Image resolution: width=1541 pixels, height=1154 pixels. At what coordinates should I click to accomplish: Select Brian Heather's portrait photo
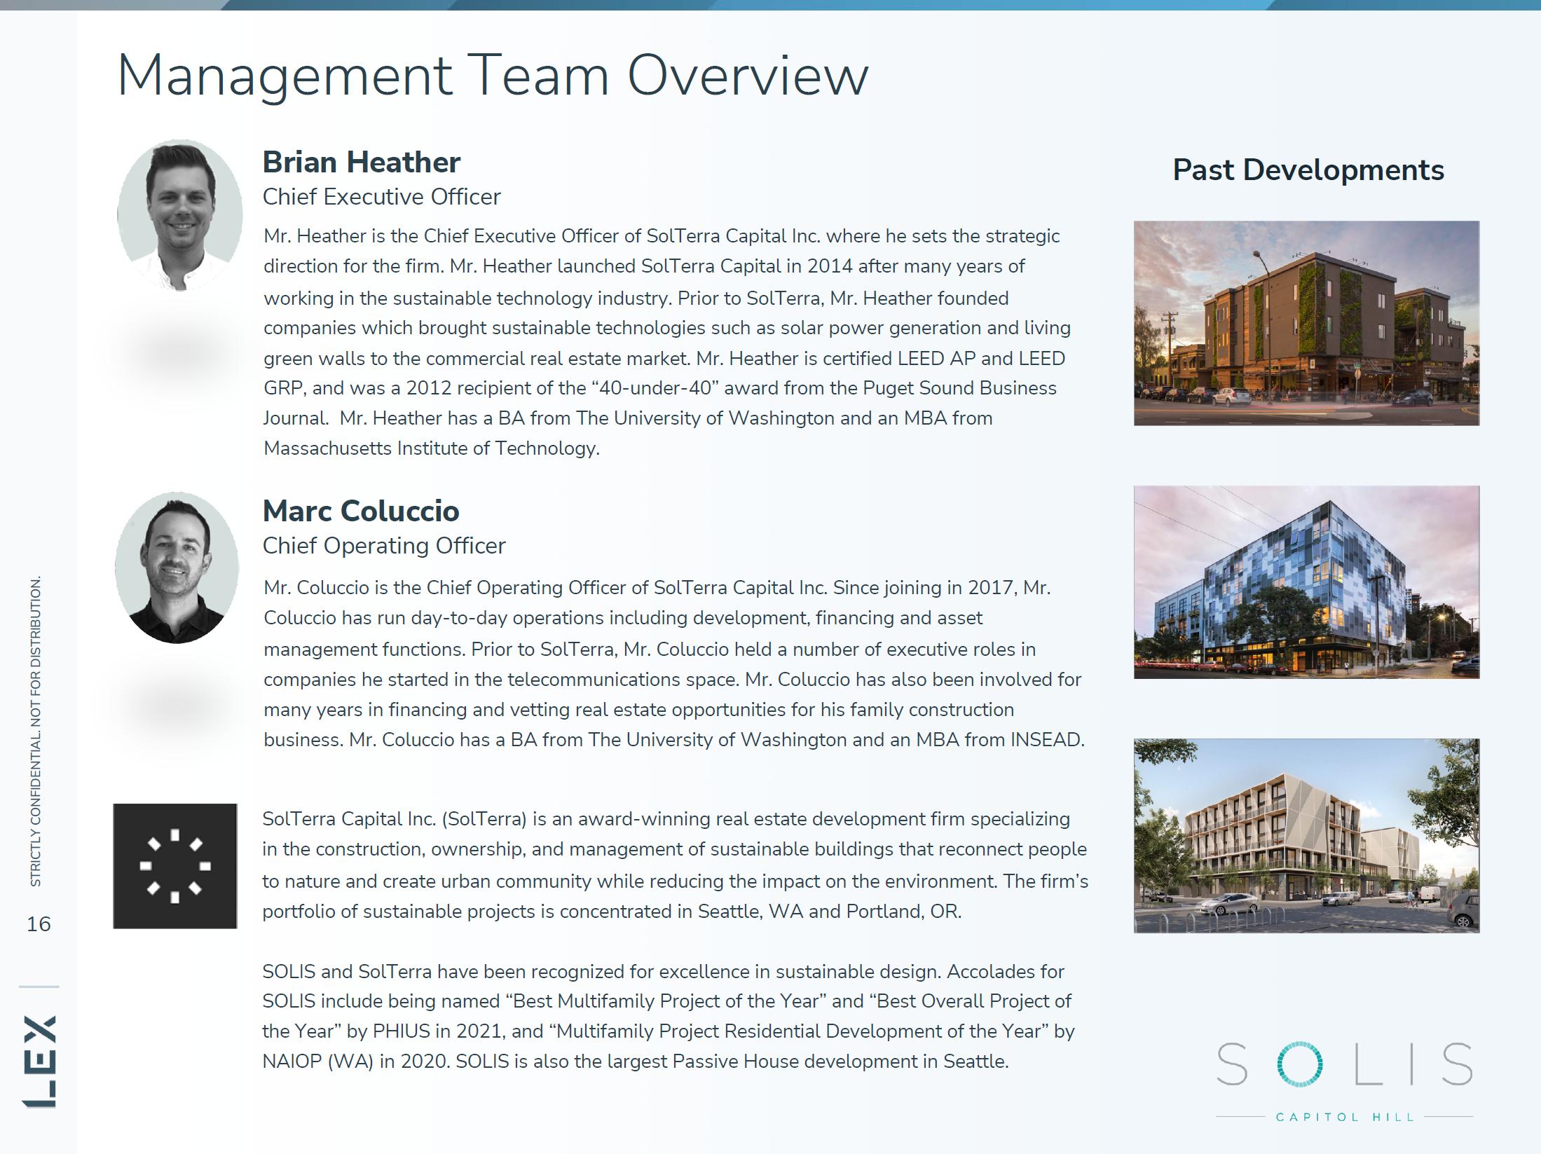(180, 215)
